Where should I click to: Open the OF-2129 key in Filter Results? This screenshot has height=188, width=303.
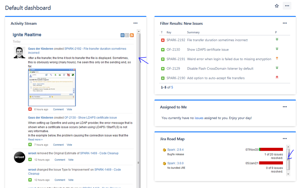pyautogui.click(x=173, y=69)
